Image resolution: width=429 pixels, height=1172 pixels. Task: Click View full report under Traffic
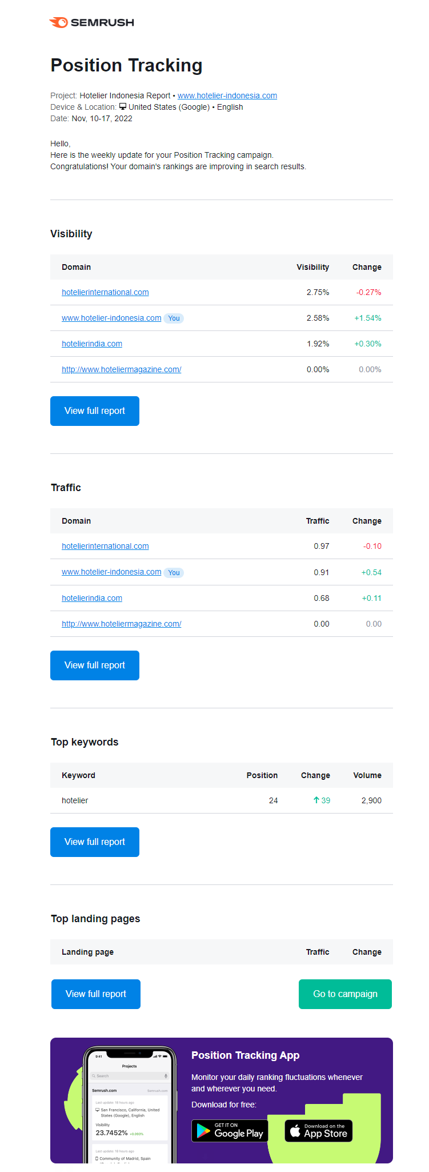pos(95,665)
